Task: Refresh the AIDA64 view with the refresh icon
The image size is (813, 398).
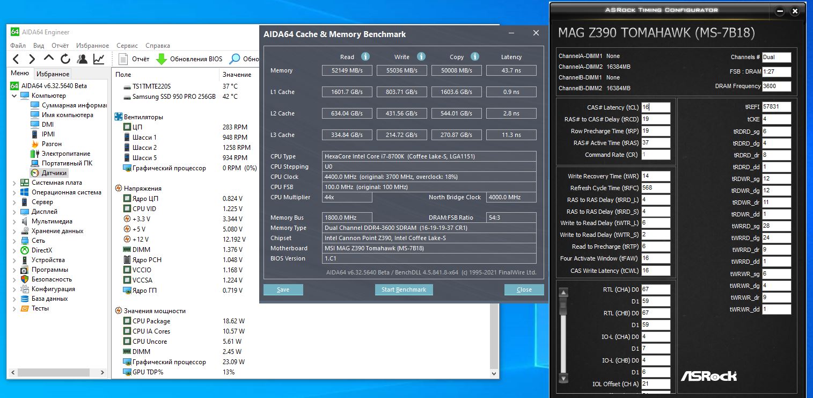Action: (65, 59)
